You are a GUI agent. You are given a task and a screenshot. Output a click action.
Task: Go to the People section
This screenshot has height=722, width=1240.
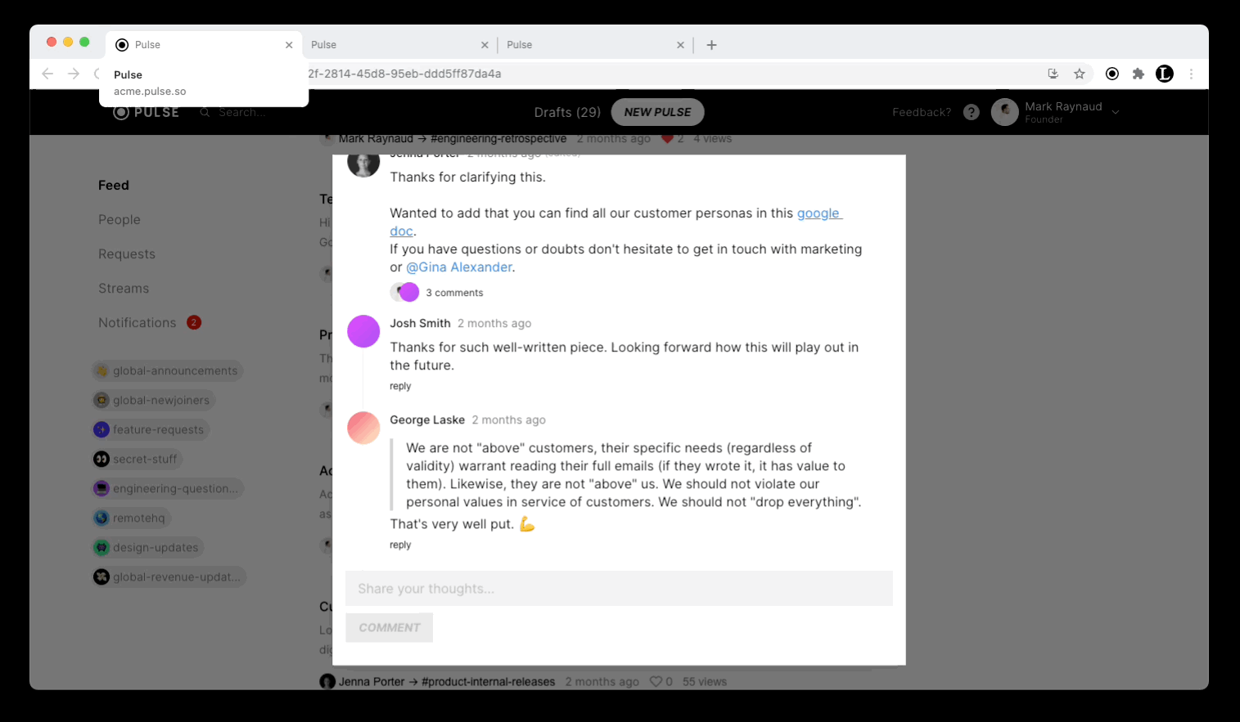119,220
